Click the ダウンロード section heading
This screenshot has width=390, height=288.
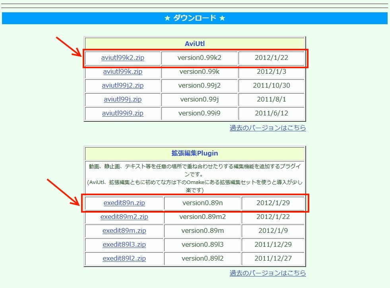tap(195, 18)
